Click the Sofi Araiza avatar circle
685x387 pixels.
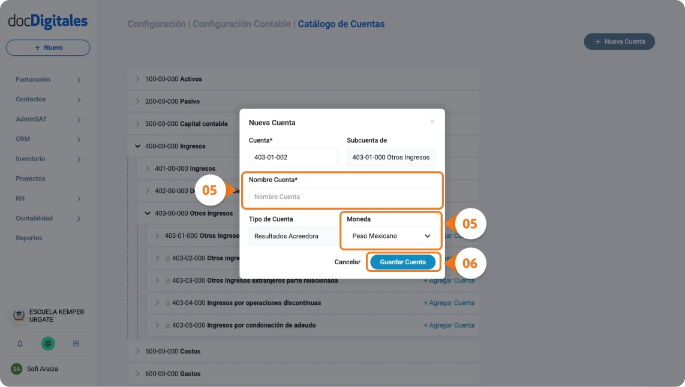click(x=17, y=369)
